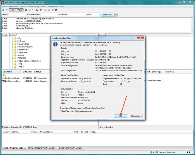This screenshot has height=155, width=195.
Task: Sort by Dateigröße column header
Action: pos(27,72)
